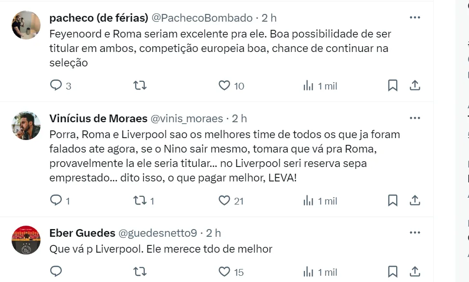Image resolution: width=469 pixels, height=282 pixels.
Task: Share pacheco's tweet
Action: point(414,86)
